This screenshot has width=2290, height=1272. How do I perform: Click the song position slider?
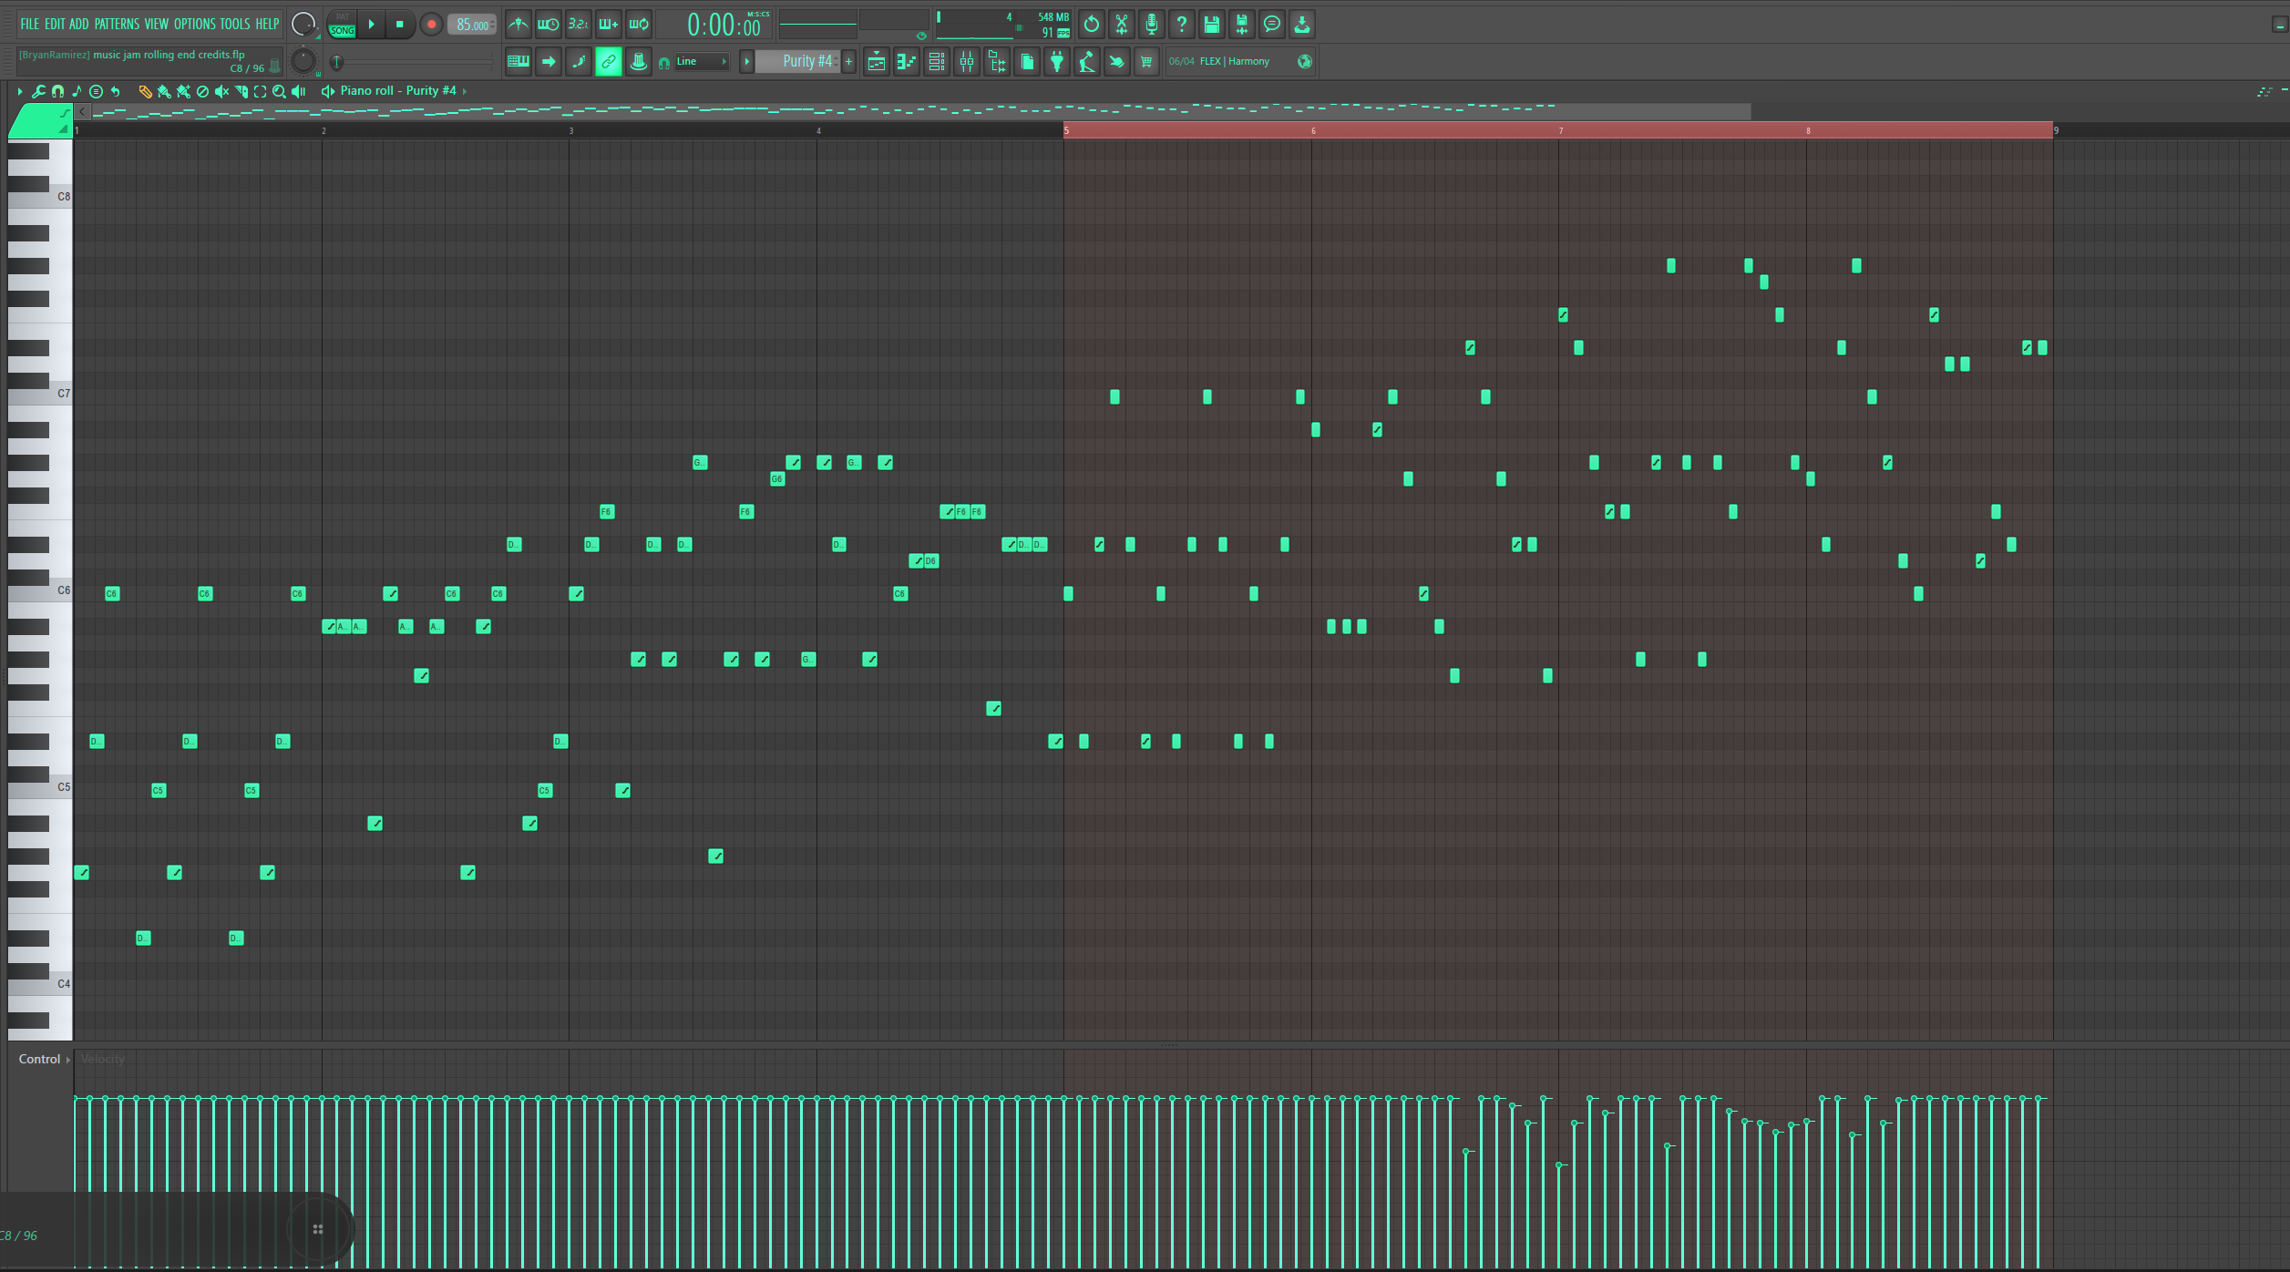pyautogui.click(x=412, y=62)
